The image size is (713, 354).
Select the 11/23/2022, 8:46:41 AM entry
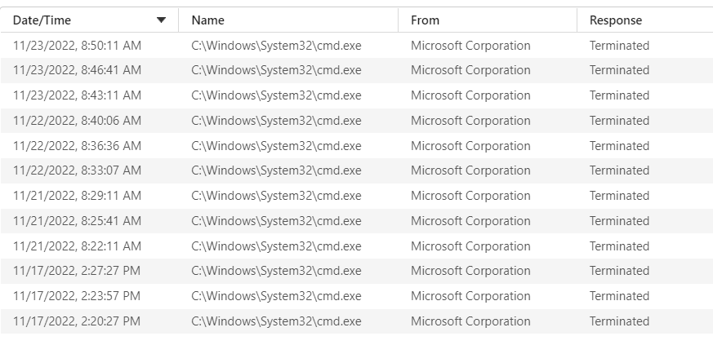coord(356,70)
